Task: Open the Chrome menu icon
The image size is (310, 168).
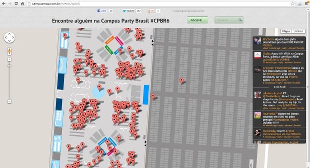Action: tap(307, 3)
